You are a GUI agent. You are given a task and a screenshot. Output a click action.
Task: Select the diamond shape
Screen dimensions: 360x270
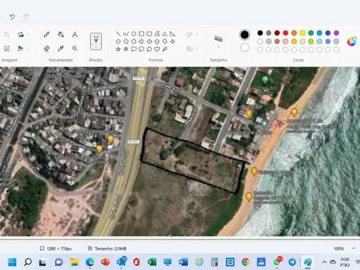pyautogui.click(x=118, y=42)
